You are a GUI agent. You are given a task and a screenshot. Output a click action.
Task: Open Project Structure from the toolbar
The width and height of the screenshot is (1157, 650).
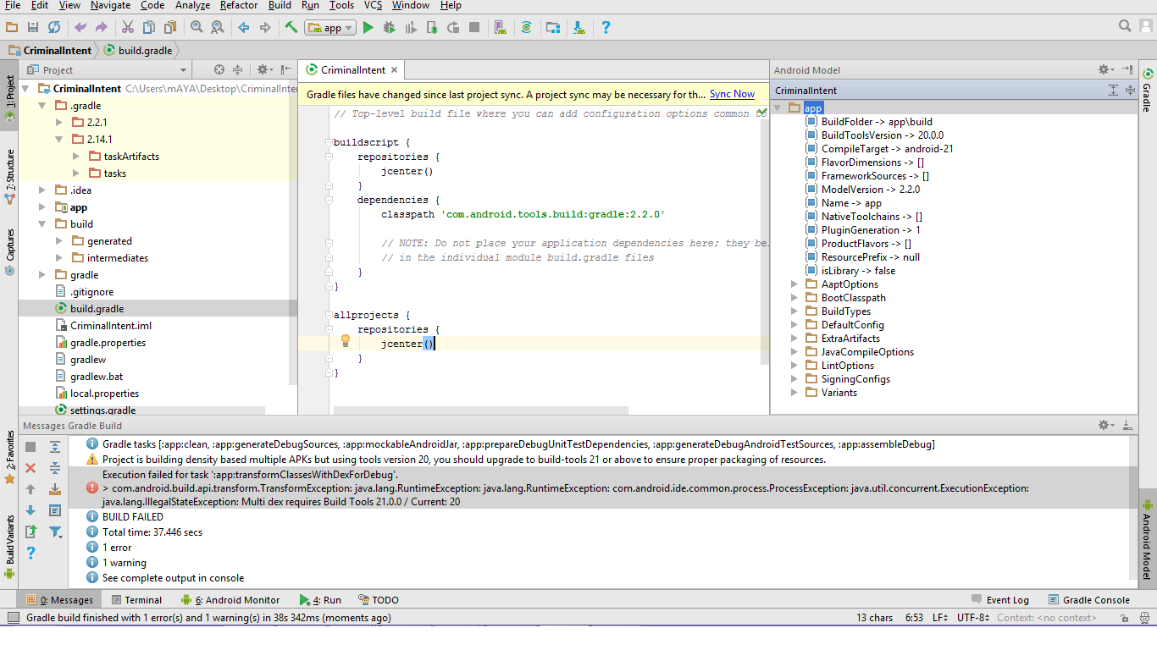click(x=553, y=28)
